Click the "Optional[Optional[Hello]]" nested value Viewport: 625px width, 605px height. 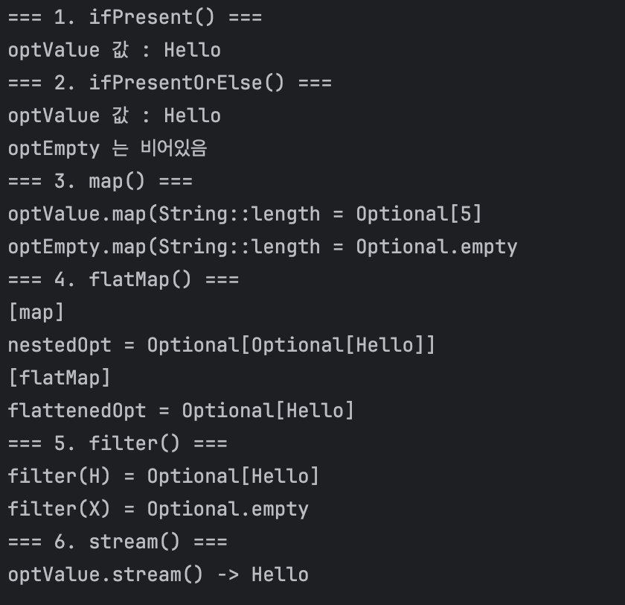pyautogui.click(x=291, y=345)
